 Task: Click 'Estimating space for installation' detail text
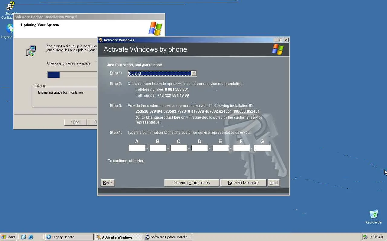click(60, 92)
